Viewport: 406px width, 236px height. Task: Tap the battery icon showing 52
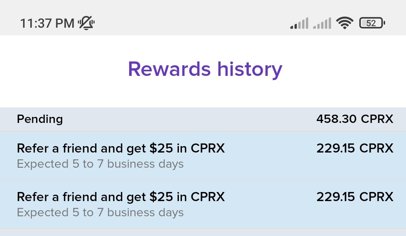point(372,23)
